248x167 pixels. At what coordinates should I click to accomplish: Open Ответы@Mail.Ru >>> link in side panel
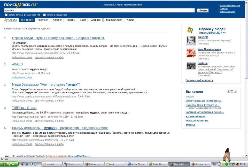212,33
